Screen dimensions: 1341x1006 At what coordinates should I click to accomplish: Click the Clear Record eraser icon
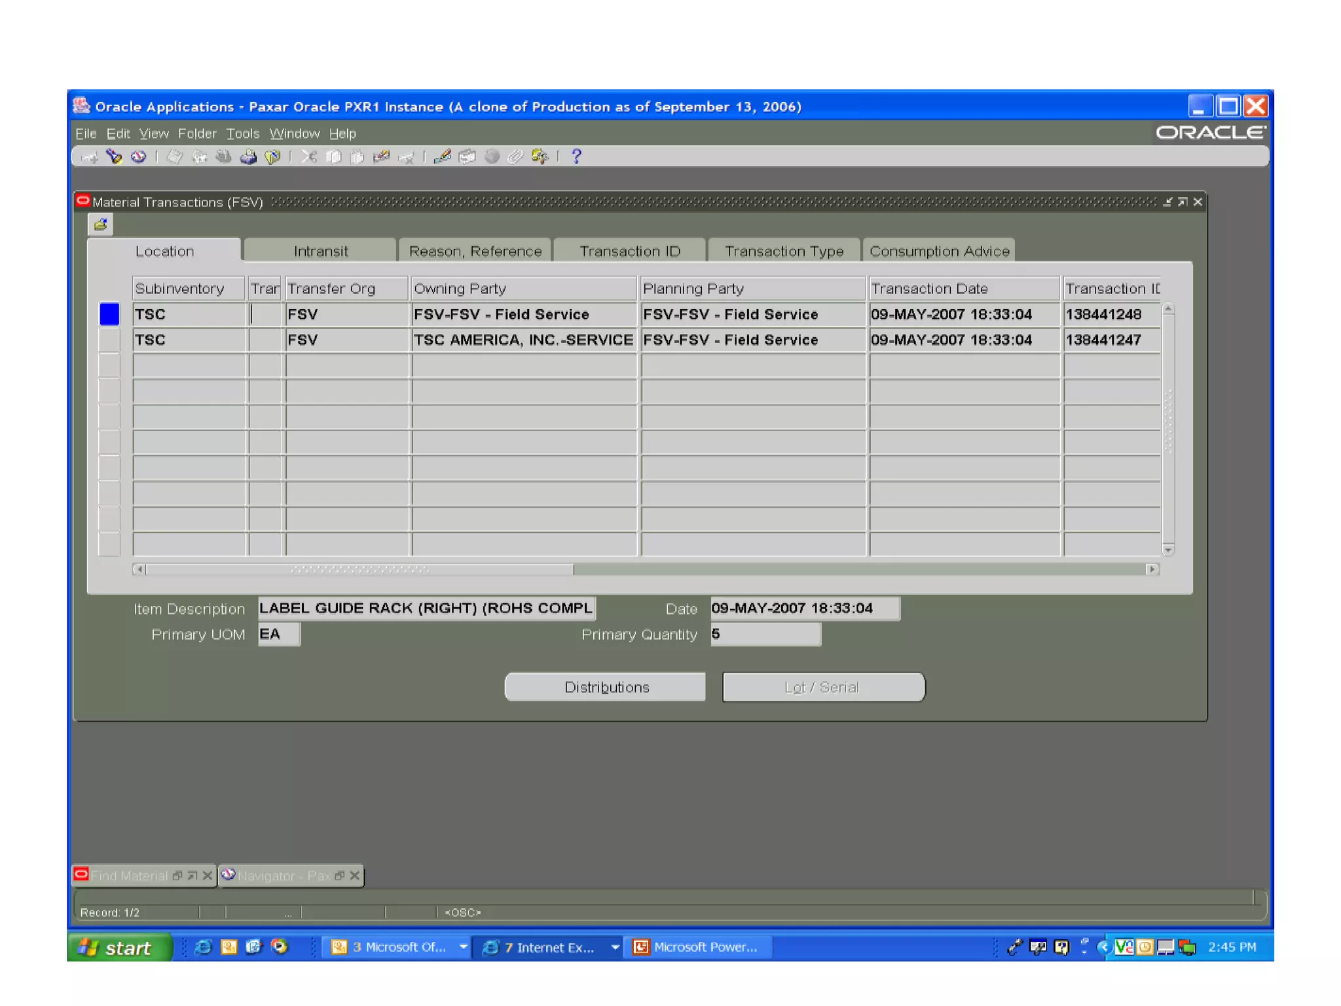tap(382, 157)
